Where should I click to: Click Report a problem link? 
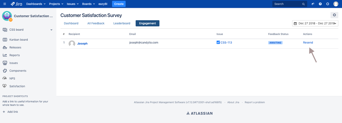click(x=255, y=102)
